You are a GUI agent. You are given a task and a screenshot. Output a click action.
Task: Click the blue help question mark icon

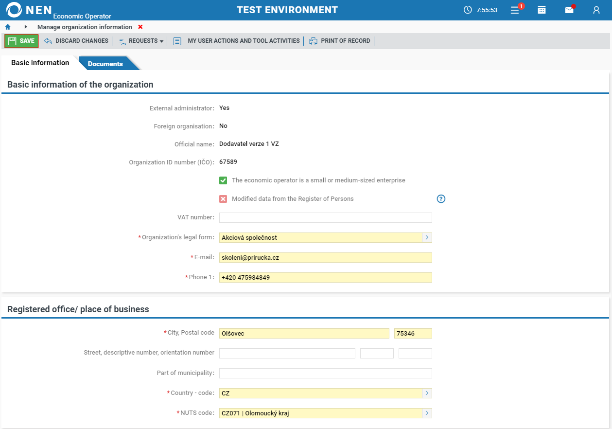441,198
